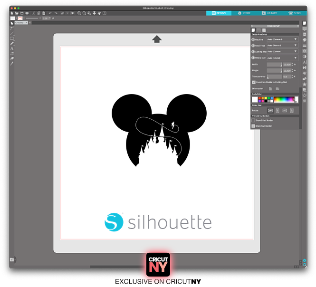Switch to the LIBRARY tab
316x287 pixels.
tap(269, 13)
